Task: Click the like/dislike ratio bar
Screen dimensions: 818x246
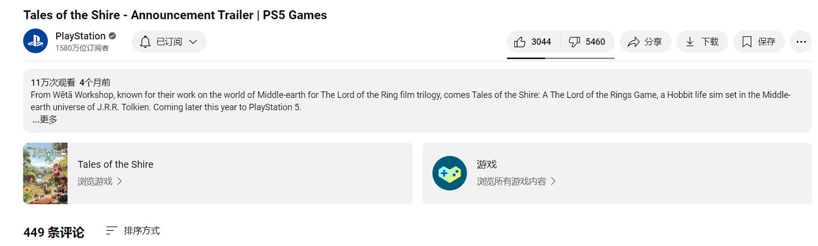Action: 561,58
